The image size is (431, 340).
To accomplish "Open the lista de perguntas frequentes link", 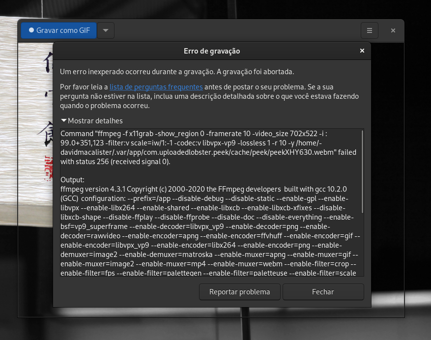I will point(156,87).
